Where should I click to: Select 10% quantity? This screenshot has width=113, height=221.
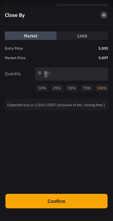point(42,88)
